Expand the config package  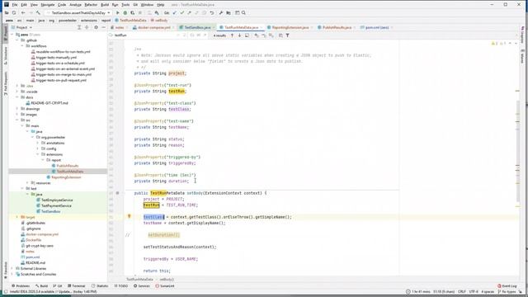[38, 148]
